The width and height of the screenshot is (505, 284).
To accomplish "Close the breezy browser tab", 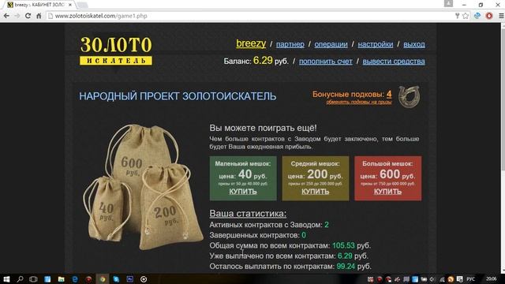I will coord(70,5).
